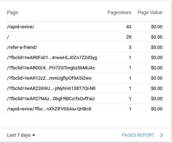Select the Last 7 days date range
This screenshot has height=143, width=172.
[21, 135]
